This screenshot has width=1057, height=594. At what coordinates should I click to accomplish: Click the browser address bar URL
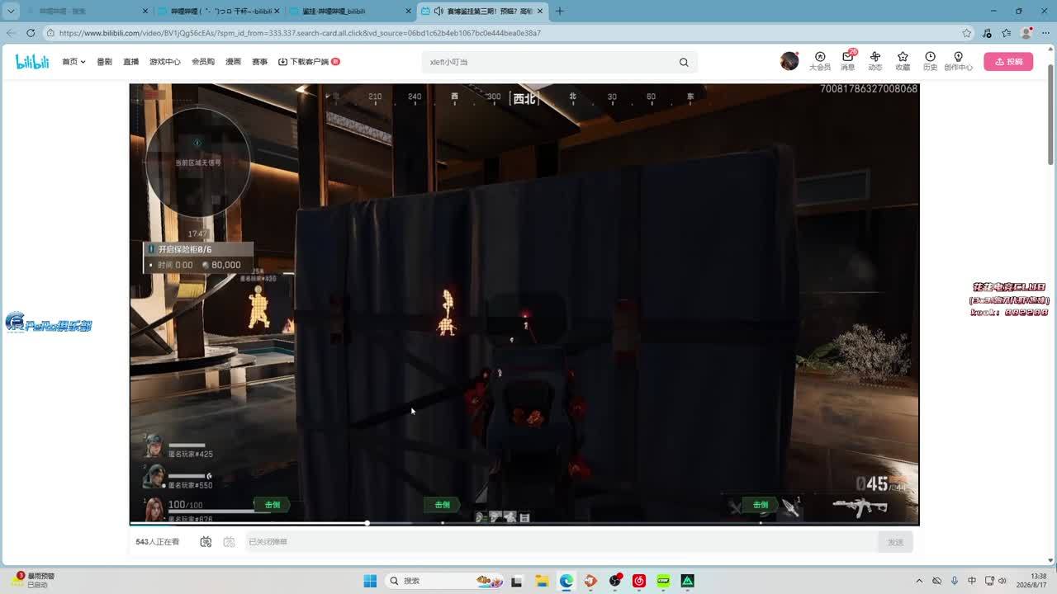[x=300, y=33]
